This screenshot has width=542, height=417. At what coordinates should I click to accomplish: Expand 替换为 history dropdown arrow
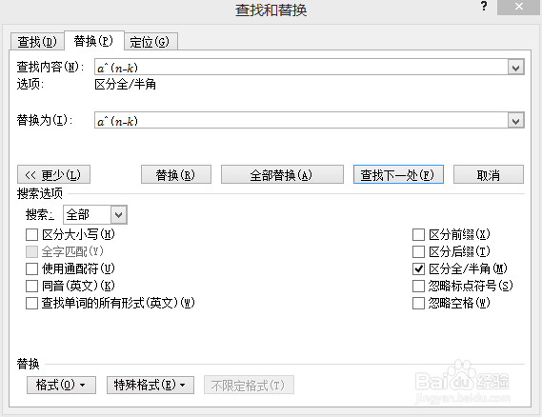(x=515, y=121)
